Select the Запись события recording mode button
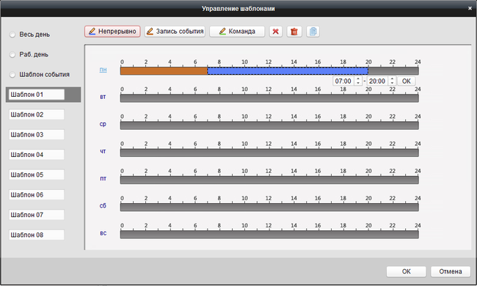 (175, 32)
